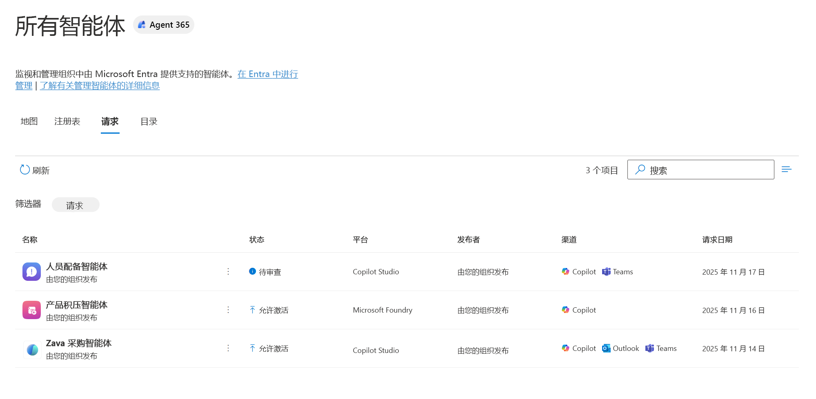Open the 产品积压智能体 agent name
816x399 pixels.
click(77, 305)
